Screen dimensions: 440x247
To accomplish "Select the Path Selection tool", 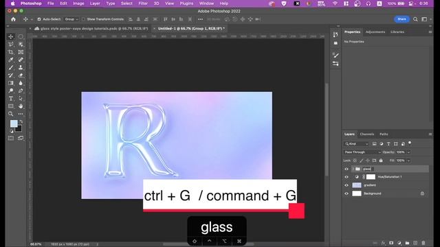I will (x=21, y=99).
